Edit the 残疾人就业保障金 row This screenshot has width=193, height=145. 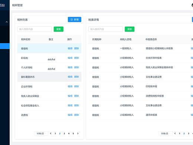70,96
